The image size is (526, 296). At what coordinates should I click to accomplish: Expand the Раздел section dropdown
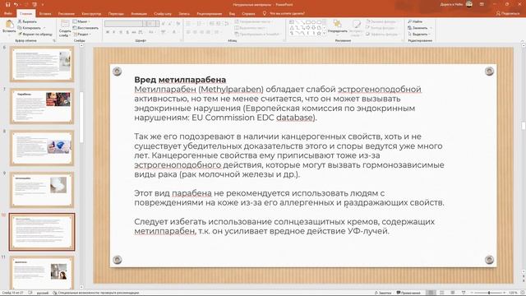[x=82, y=35]
